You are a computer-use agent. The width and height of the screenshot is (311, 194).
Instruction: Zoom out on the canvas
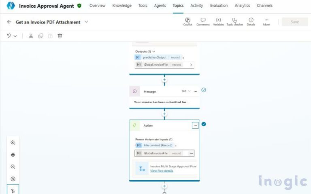pyautogui.click(x=13, y=167)
